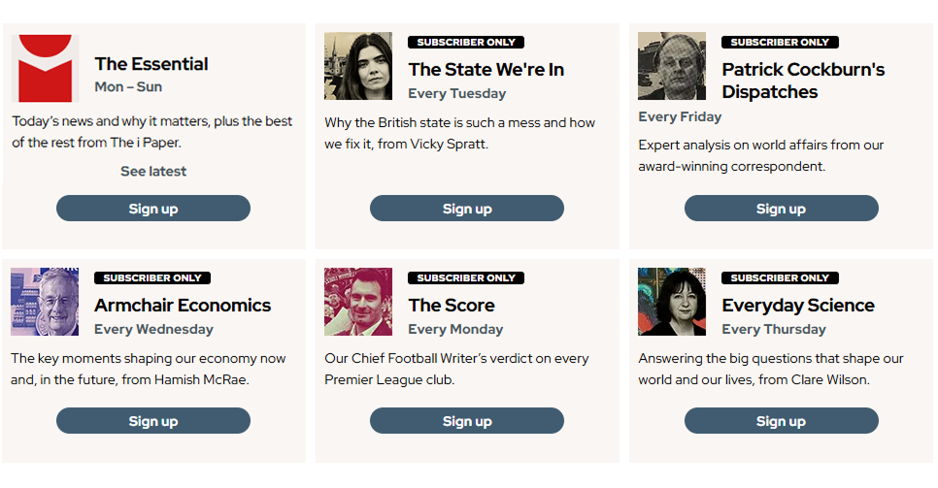Sign up for Patrick Cockburn's Dispatches
Screen dimensions: 938x488
(782, 209)
